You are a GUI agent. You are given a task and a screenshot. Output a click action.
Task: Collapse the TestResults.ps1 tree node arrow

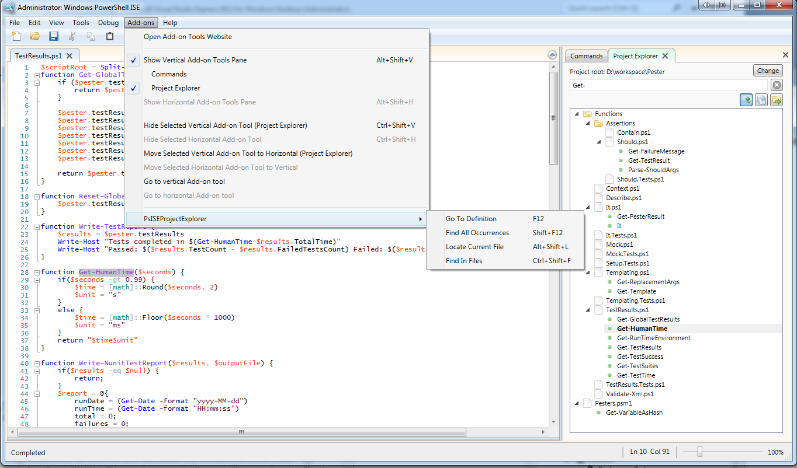588,310
